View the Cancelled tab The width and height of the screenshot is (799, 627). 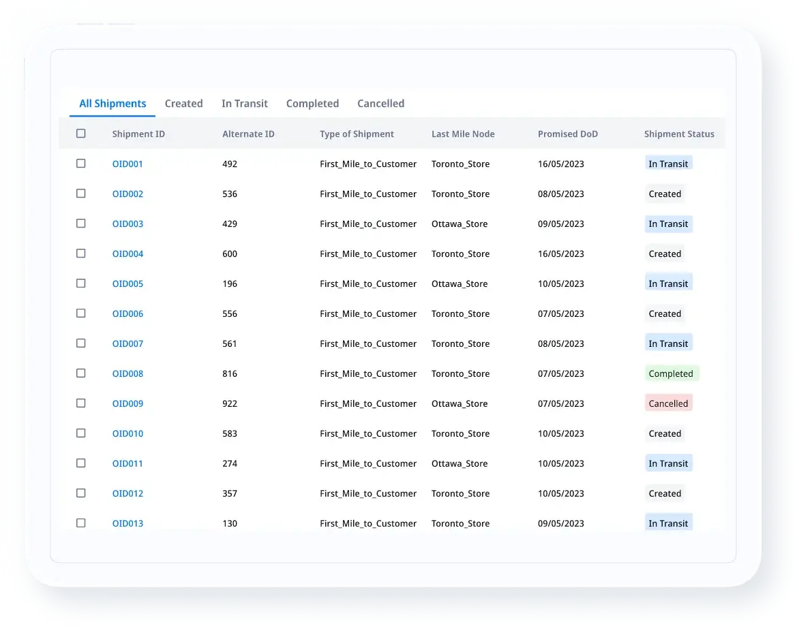[x=380, y=104]
